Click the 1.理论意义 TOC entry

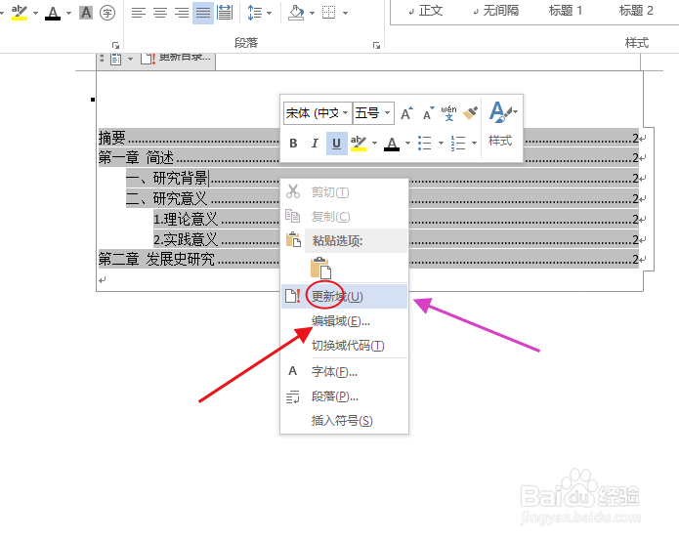point(186,219)
